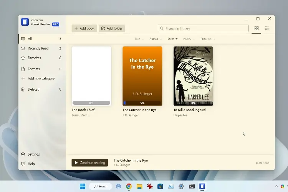Screen dimensions: 288x192
Task: Sort library by Date
Action: [x=172, y=39]
